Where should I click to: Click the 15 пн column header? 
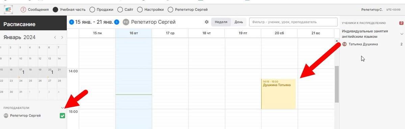[97, 33]
